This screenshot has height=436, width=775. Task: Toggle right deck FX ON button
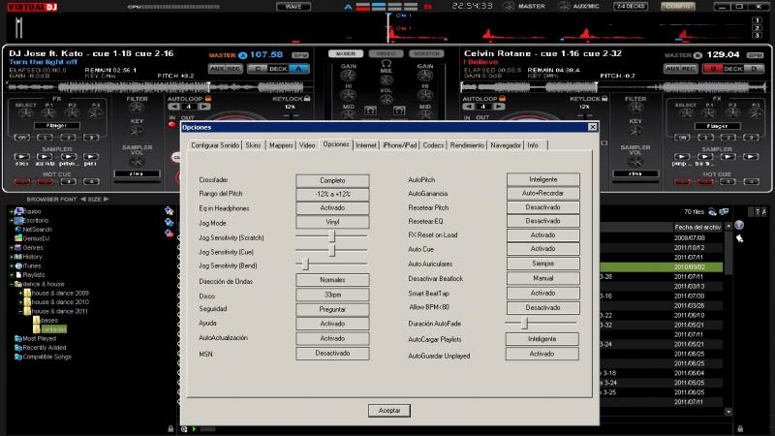pyautogui.click(x=682, y=137)
